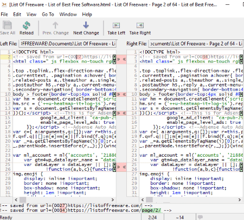This screenshot has width=244, height=220.
Task: Click the application logo in title bar
Action: pyautogui.click(x=4, y=4)
